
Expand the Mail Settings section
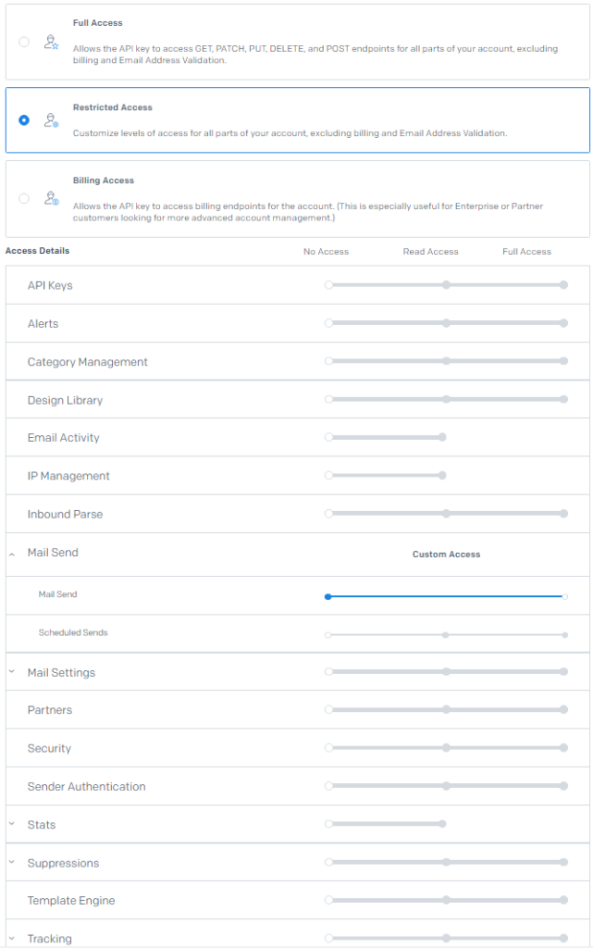click(11, 672)
